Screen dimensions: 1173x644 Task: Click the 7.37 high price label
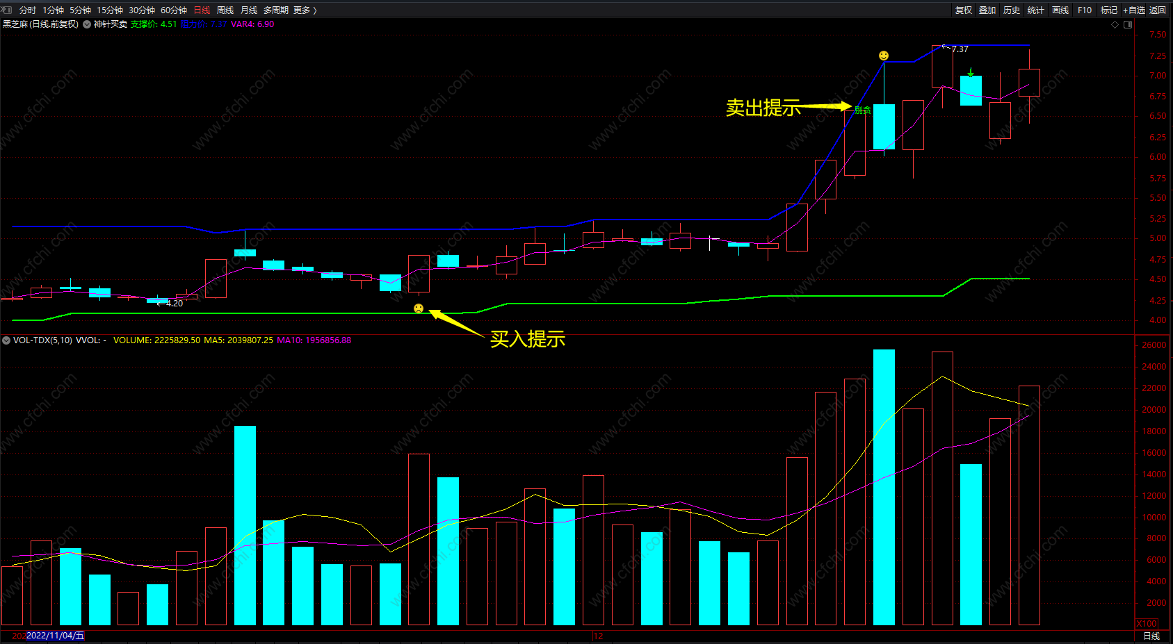coord(960,49)
